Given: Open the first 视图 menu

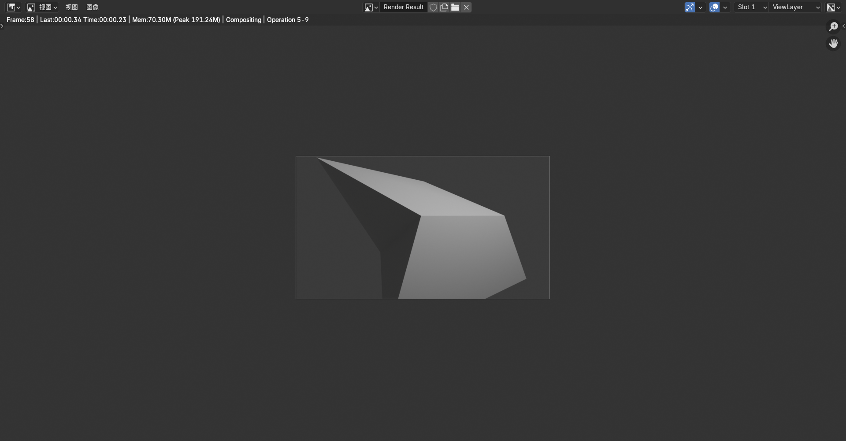Looking at the screenshot, I should (x=71, y=7).
